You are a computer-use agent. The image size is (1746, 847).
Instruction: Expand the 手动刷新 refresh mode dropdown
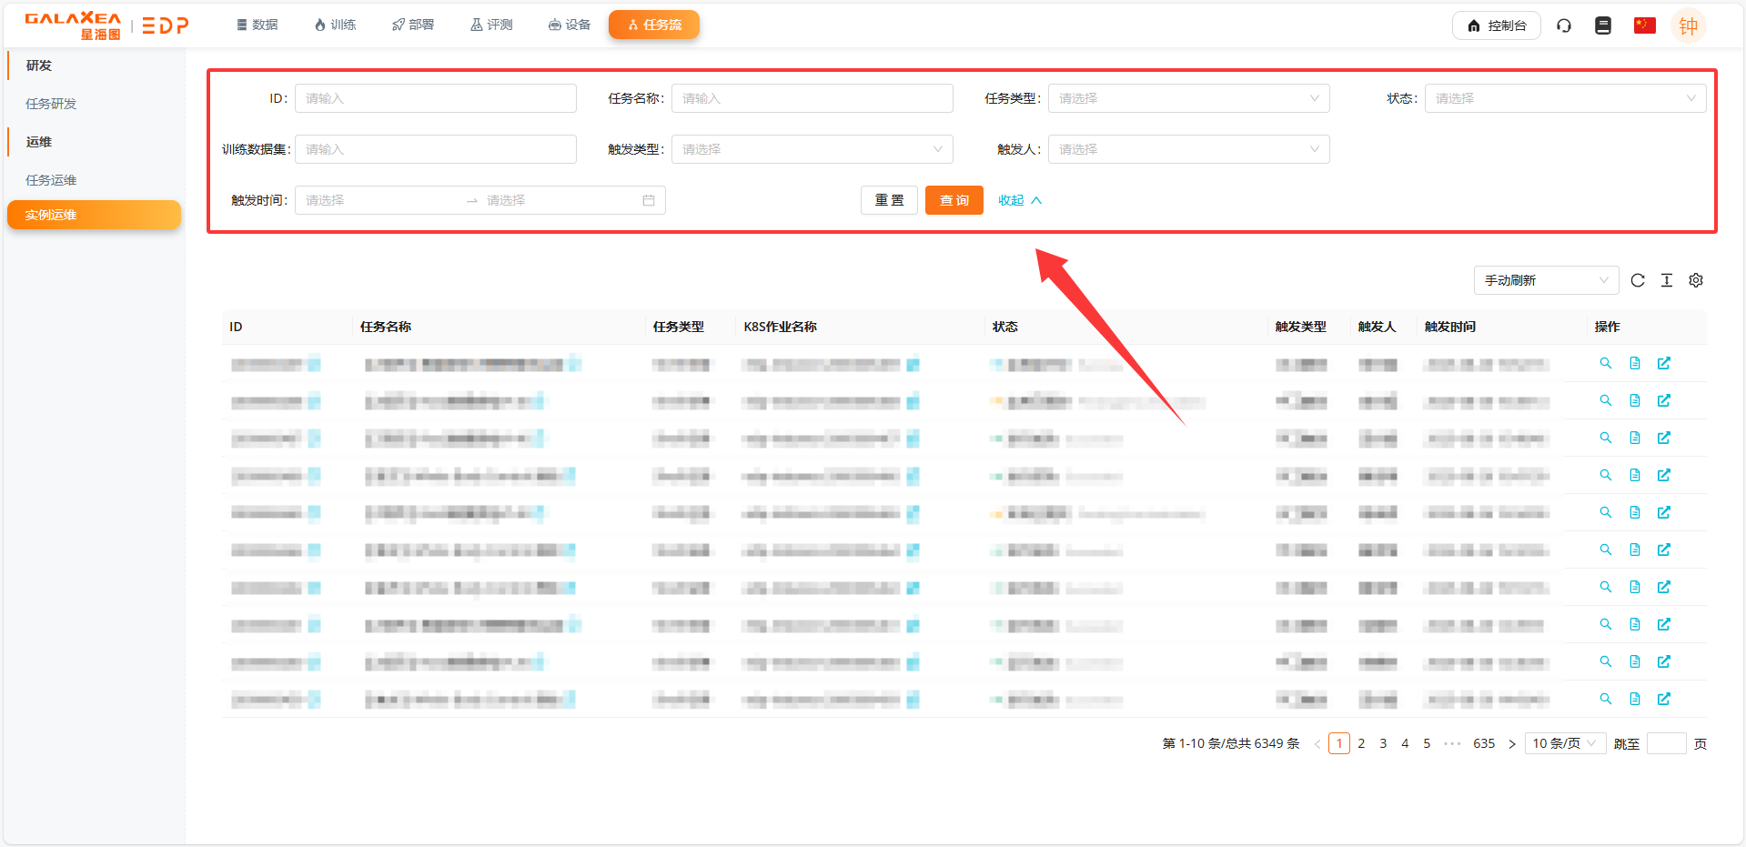pos(1546,280)
